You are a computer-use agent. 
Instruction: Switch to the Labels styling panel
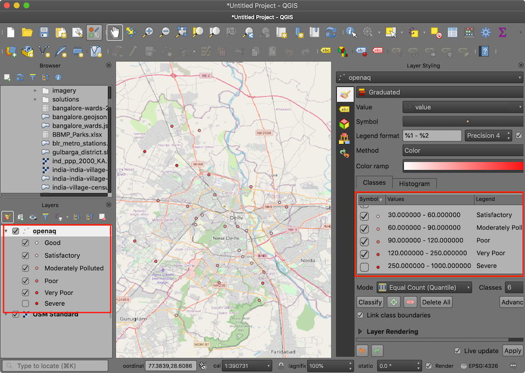tap(345, 109)
